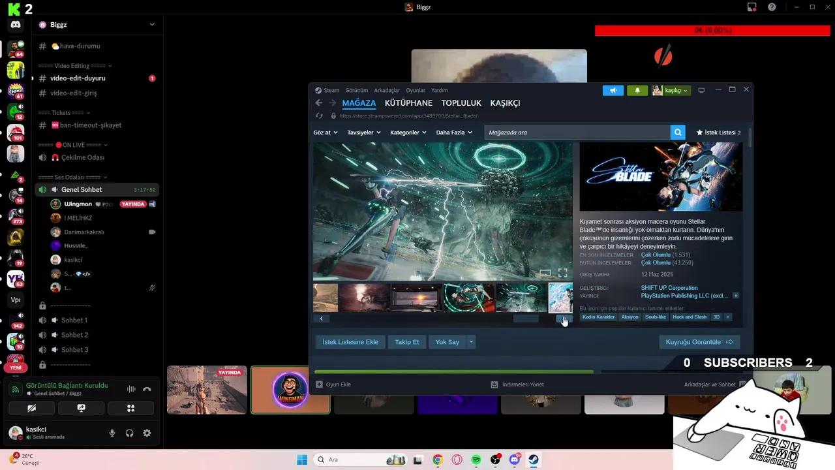Open İstek Listesi wishlist
This screenshot has width=835, height=470.
click(718, 133)
